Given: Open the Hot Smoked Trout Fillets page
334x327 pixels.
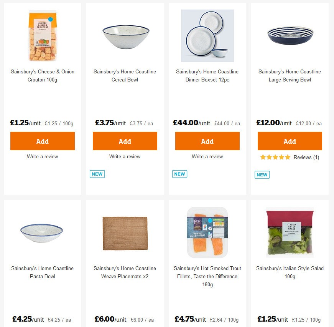Looking at the screenshot, I should (207, 276).
